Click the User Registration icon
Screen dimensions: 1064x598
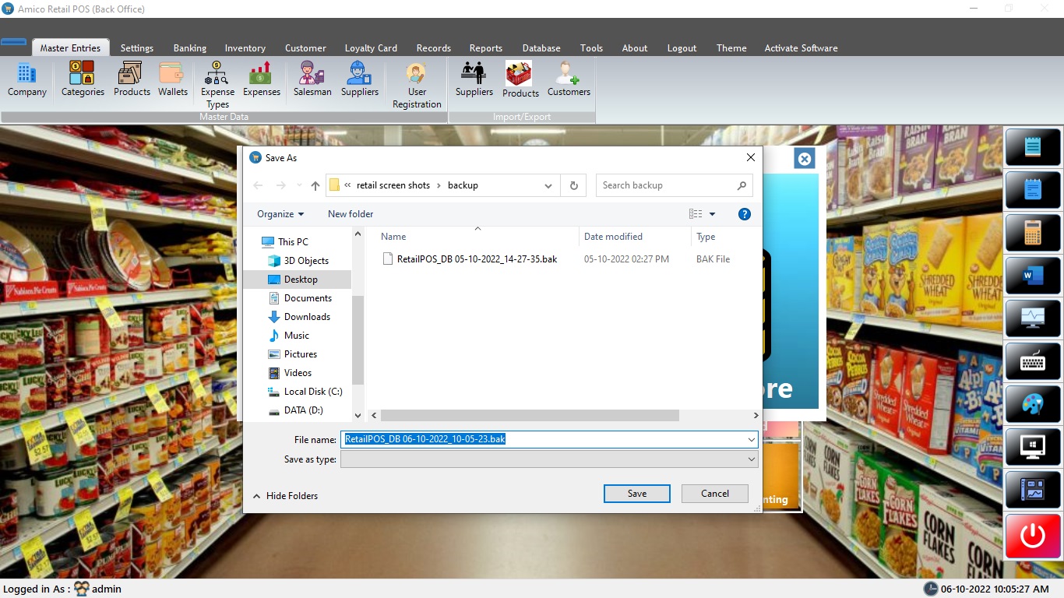click(x=417, y=86)
